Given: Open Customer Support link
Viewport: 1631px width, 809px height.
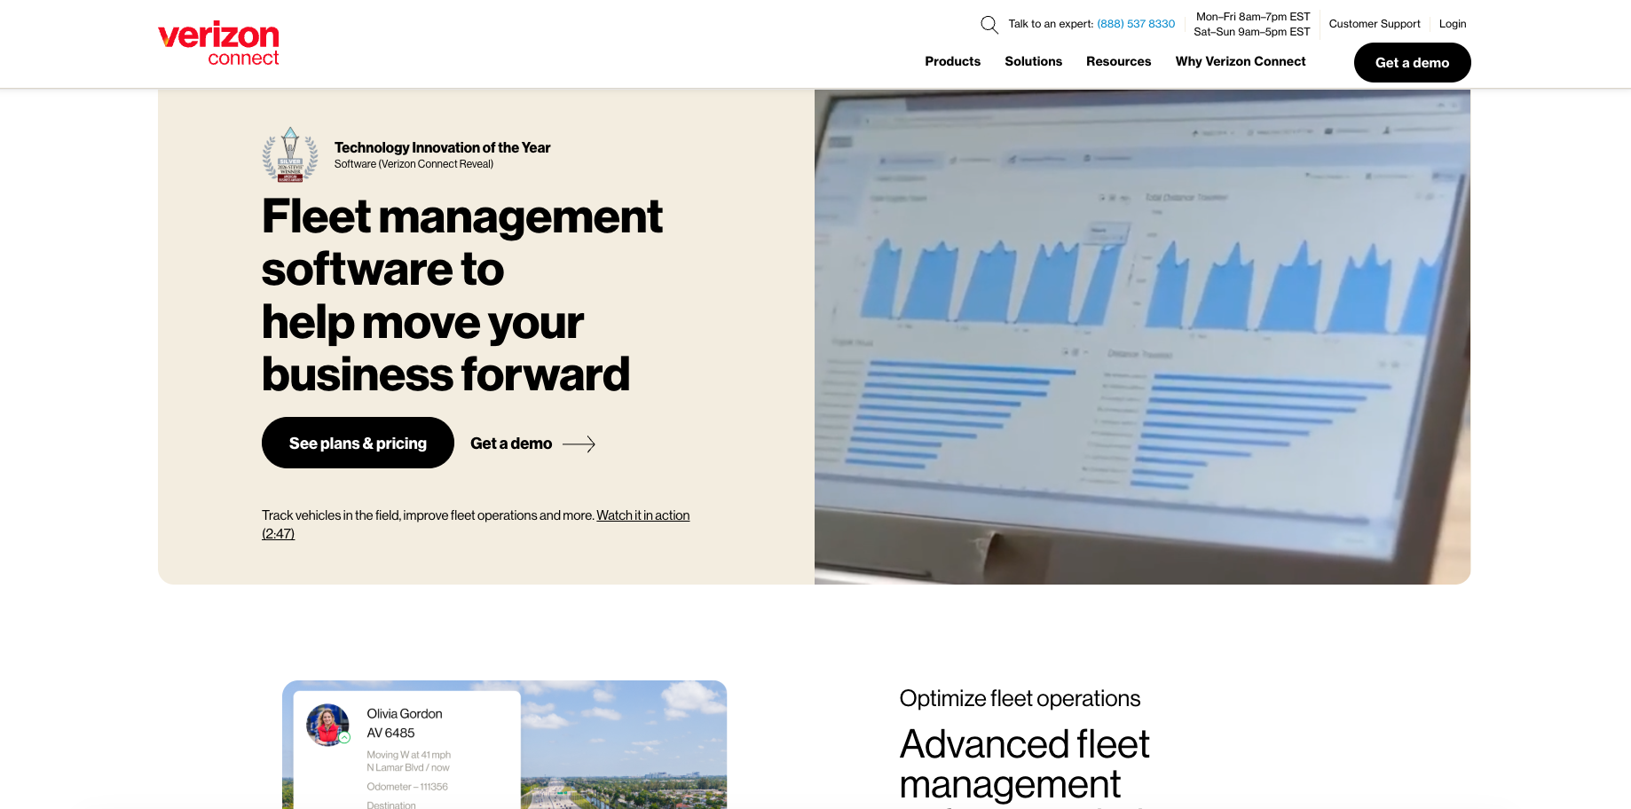Looking at the screenshot, I should [x=1375, y=24].
